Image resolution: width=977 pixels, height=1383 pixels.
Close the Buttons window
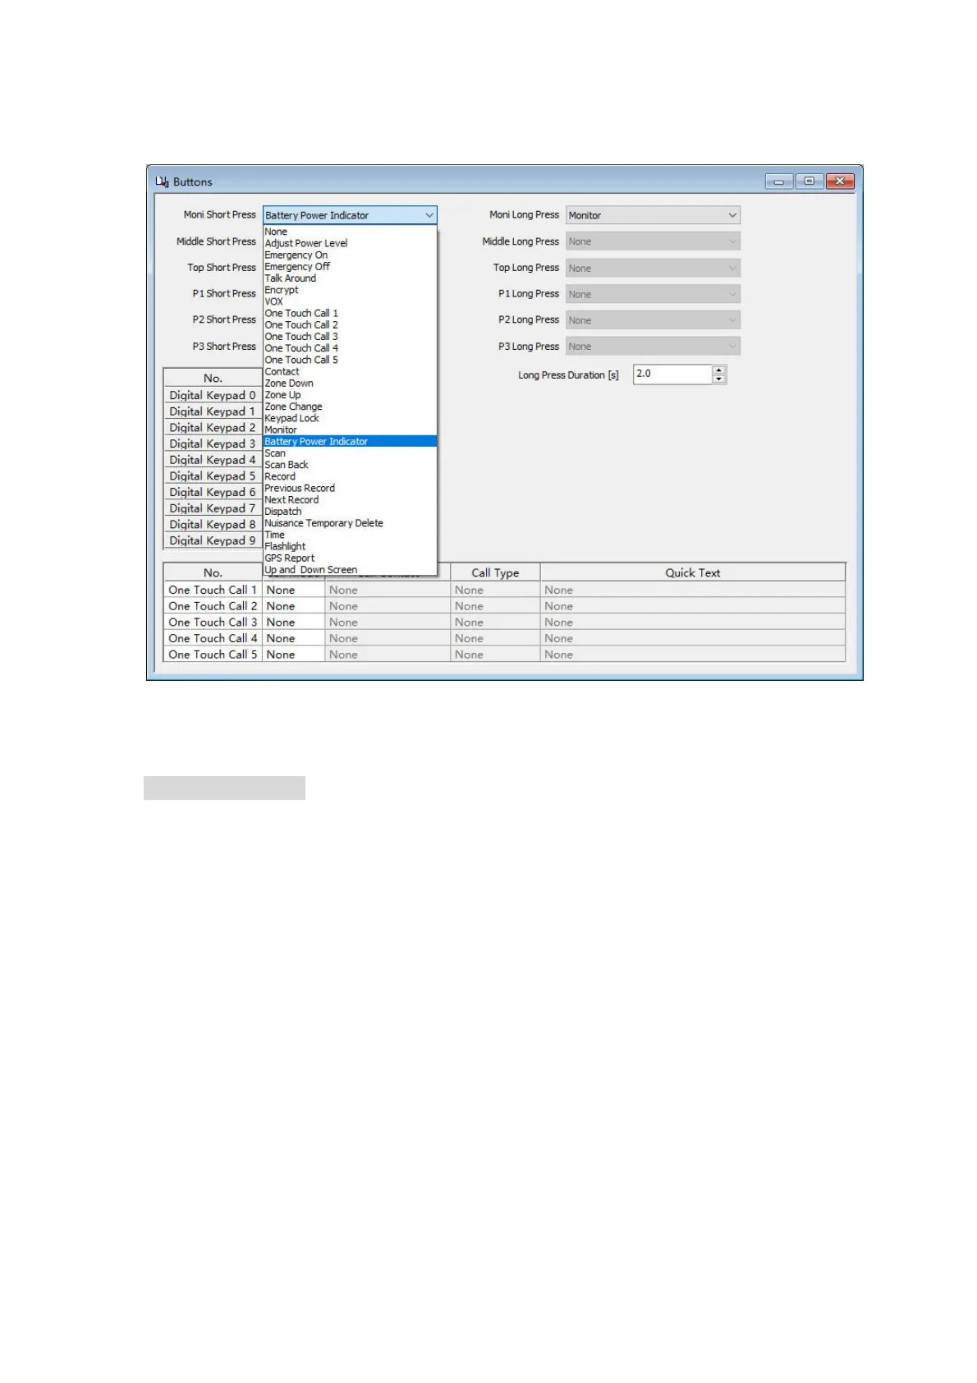840,181
